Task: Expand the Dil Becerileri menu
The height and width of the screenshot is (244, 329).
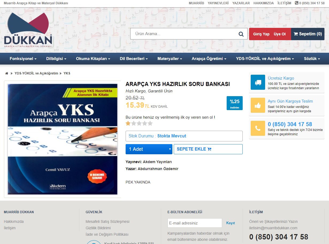Action: coord(134,59)
